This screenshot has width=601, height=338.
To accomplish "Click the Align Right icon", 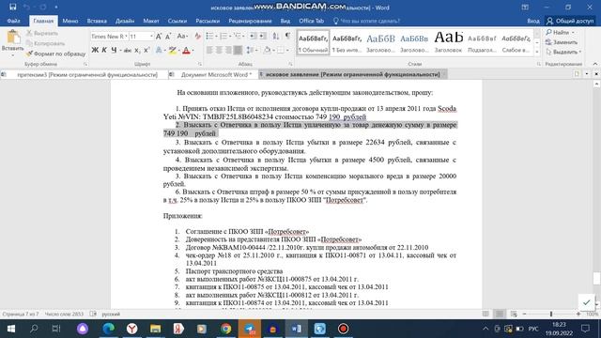I will (228, 50).
